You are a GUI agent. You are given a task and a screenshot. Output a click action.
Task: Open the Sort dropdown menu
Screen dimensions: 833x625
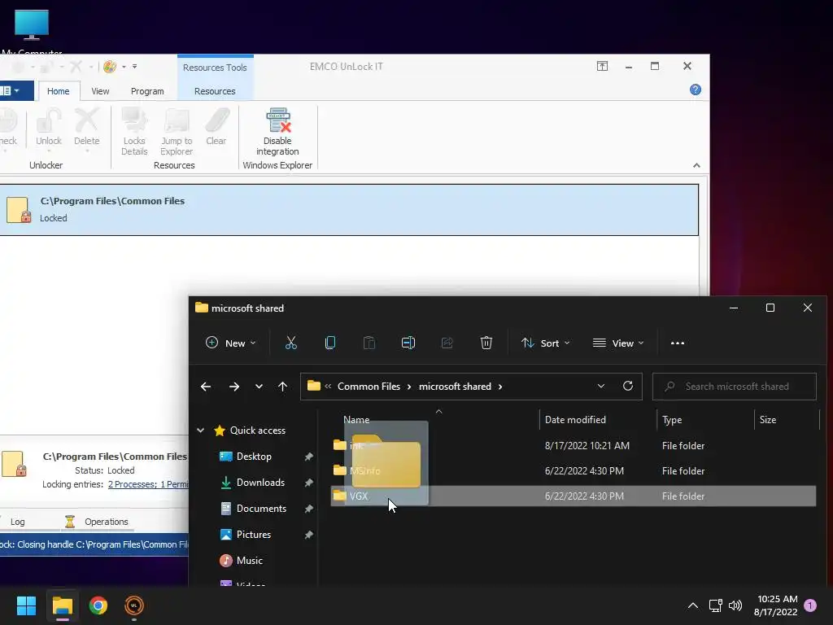[545, 343]
